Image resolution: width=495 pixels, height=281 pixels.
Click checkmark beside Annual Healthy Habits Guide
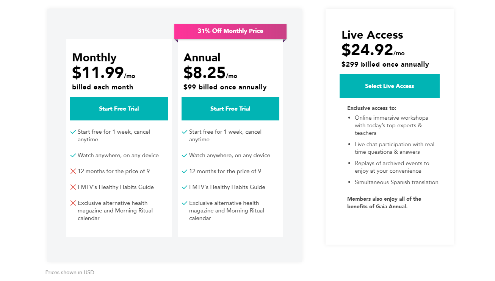click(x=185, y=187)
